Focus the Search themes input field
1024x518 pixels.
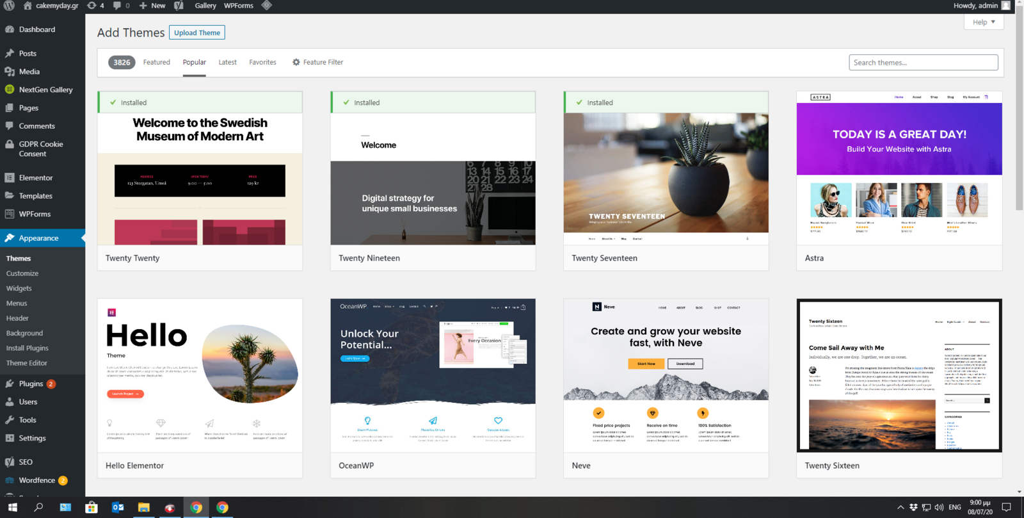click(924, 62)
